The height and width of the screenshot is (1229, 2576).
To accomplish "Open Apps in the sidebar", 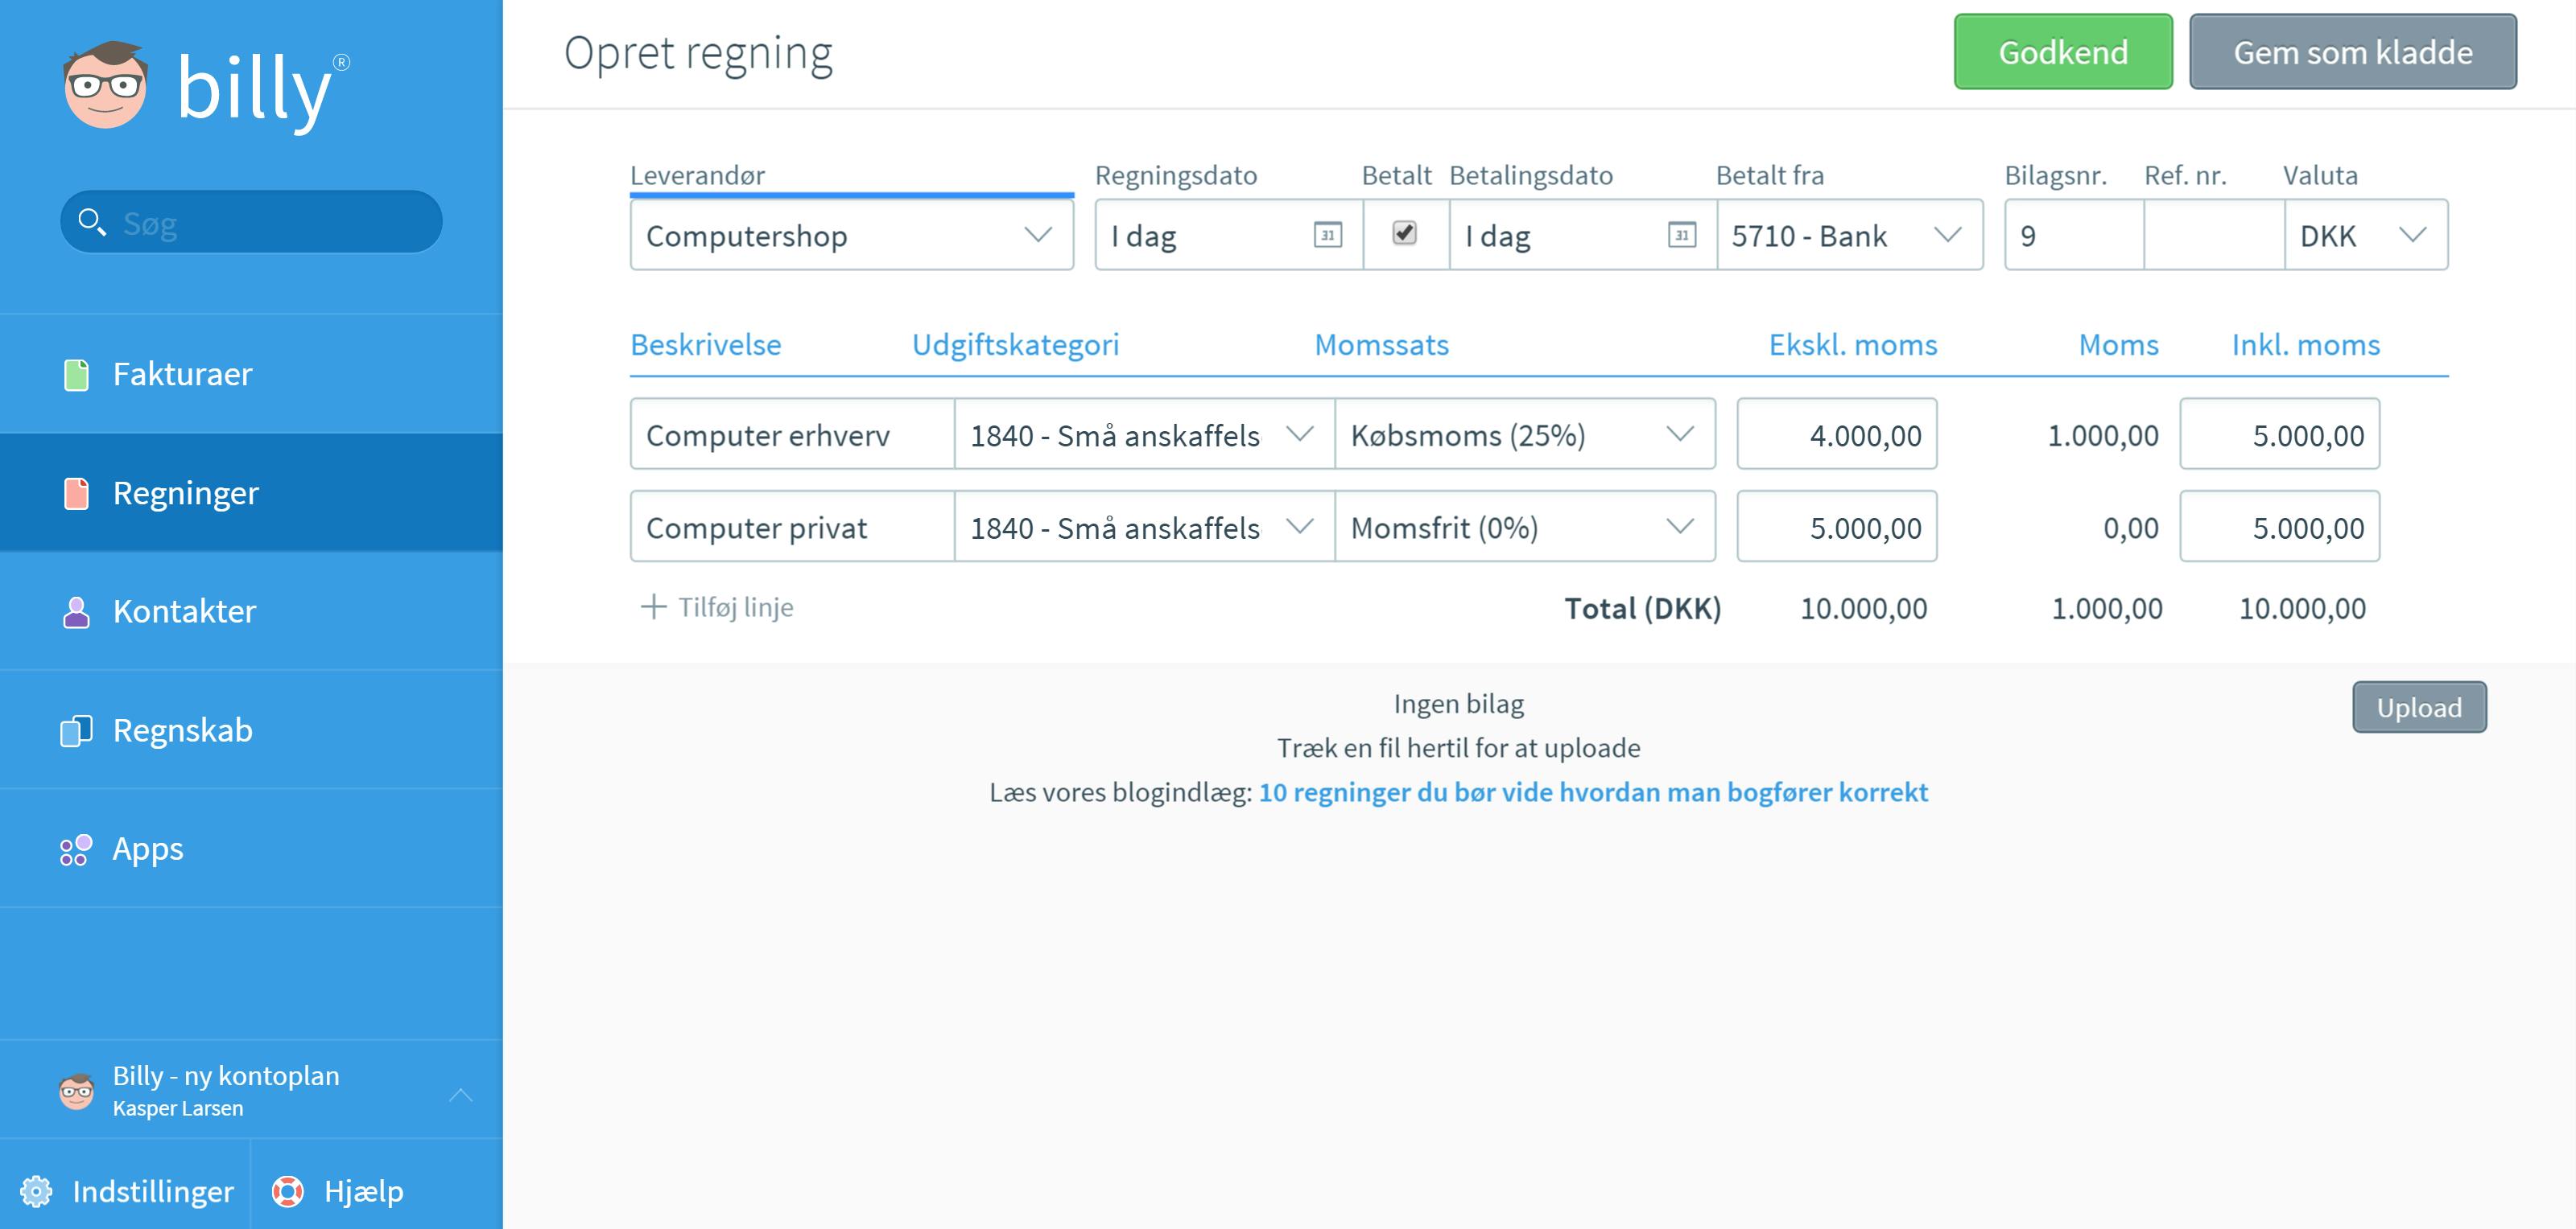I will coord(251,849).
